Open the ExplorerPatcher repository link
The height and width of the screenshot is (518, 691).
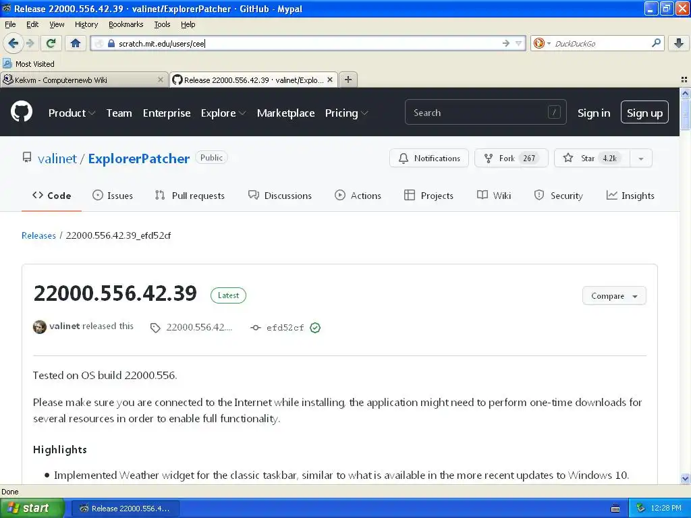[139, 158]
